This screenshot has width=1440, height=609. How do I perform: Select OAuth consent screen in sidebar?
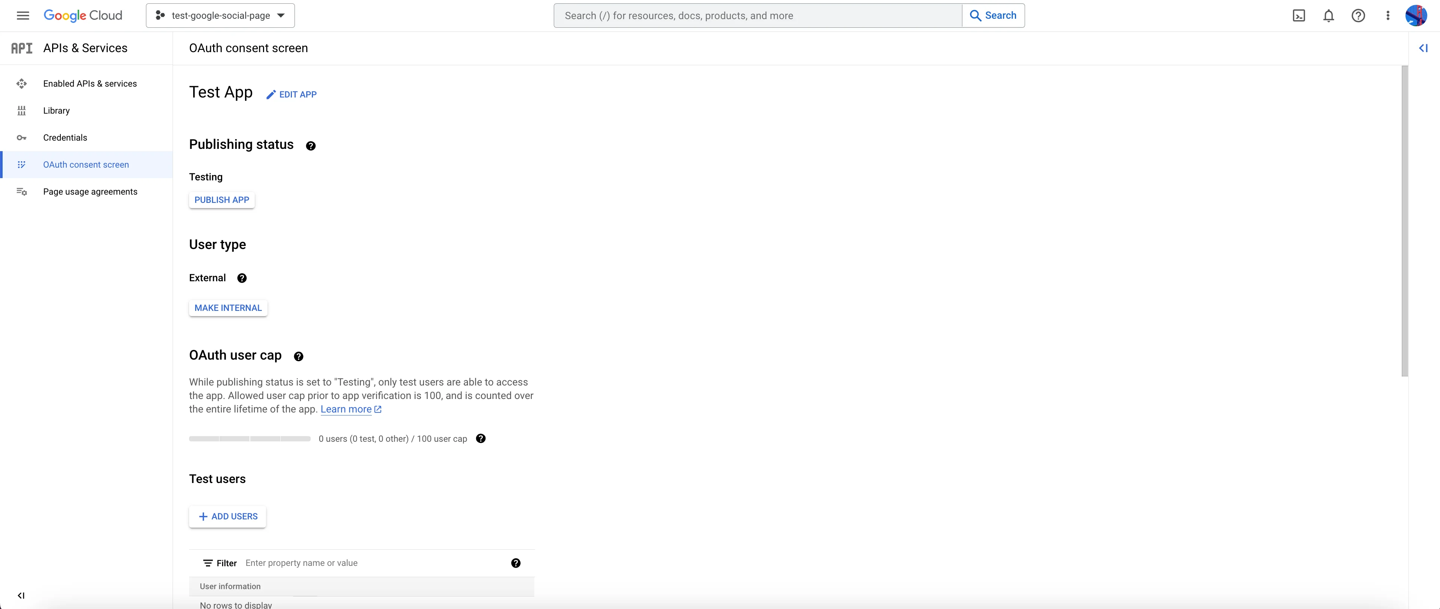pyautogui.click(x=86, y=164)
